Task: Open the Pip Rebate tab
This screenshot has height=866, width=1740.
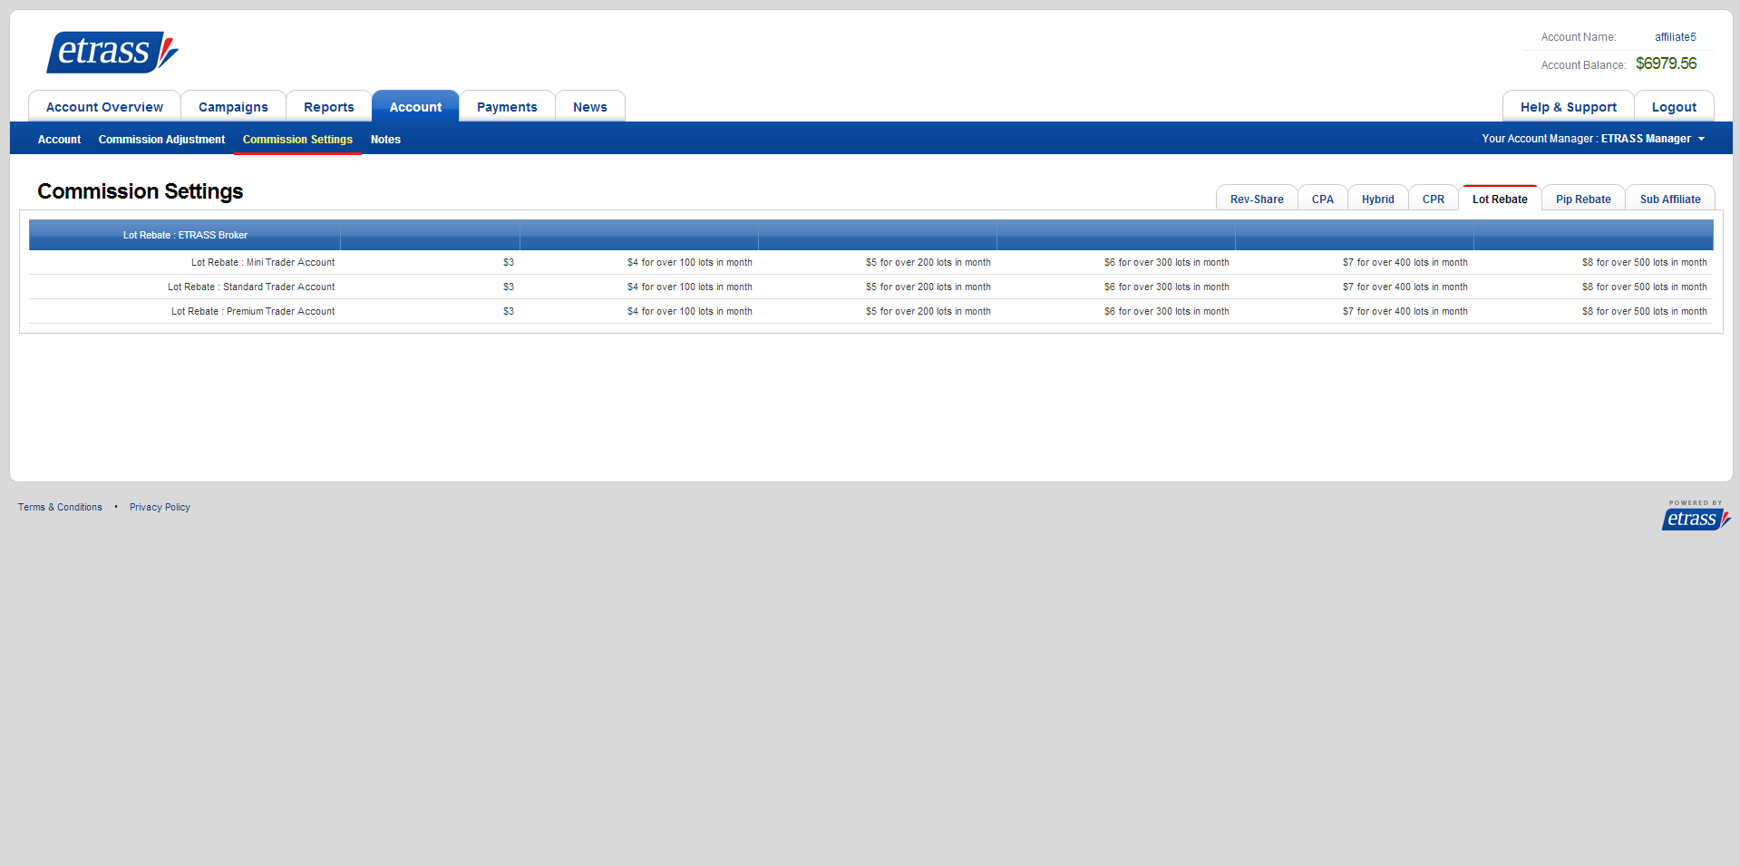Action: pyautogui.click(x=1582, y=199)
